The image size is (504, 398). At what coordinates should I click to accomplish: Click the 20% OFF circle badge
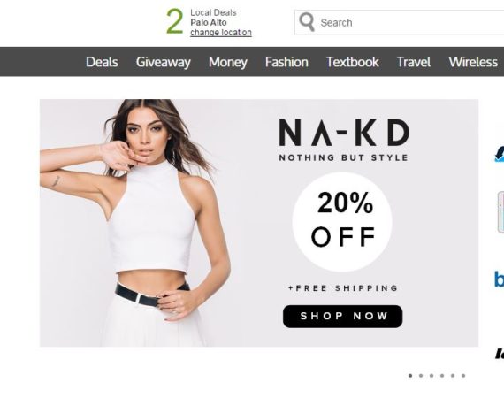(x=342, y=222)
